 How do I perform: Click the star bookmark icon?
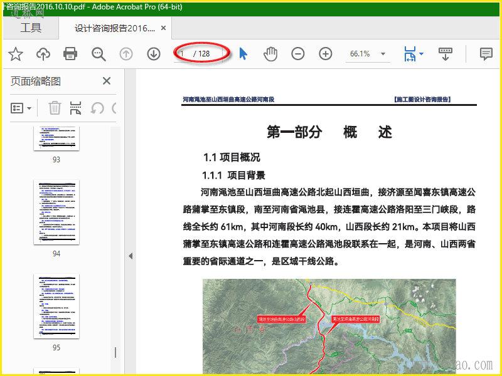15,54
